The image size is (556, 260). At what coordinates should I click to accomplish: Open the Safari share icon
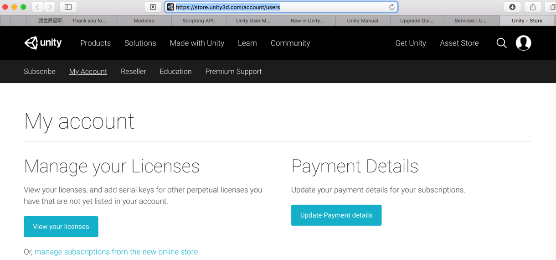click(533, 7)
